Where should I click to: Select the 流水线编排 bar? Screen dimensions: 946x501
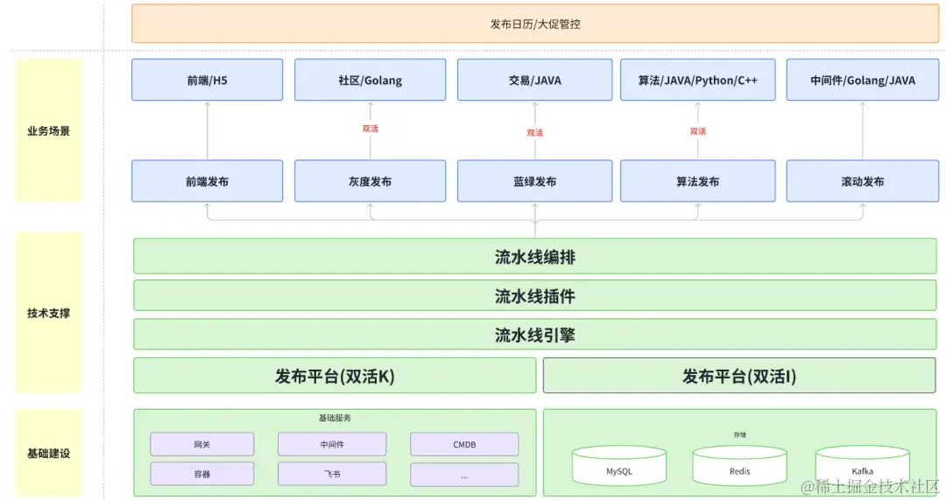coord(535,257)
